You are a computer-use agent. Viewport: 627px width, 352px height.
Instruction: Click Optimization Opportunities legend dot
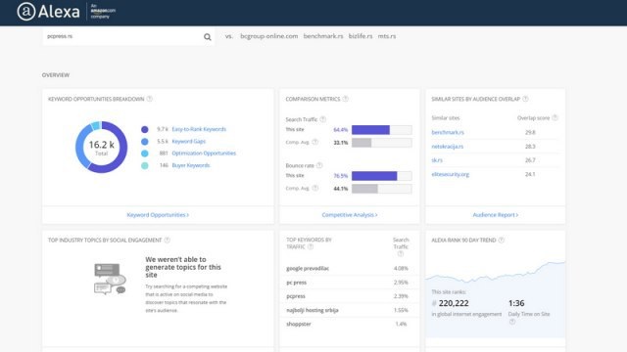(145, 154)
